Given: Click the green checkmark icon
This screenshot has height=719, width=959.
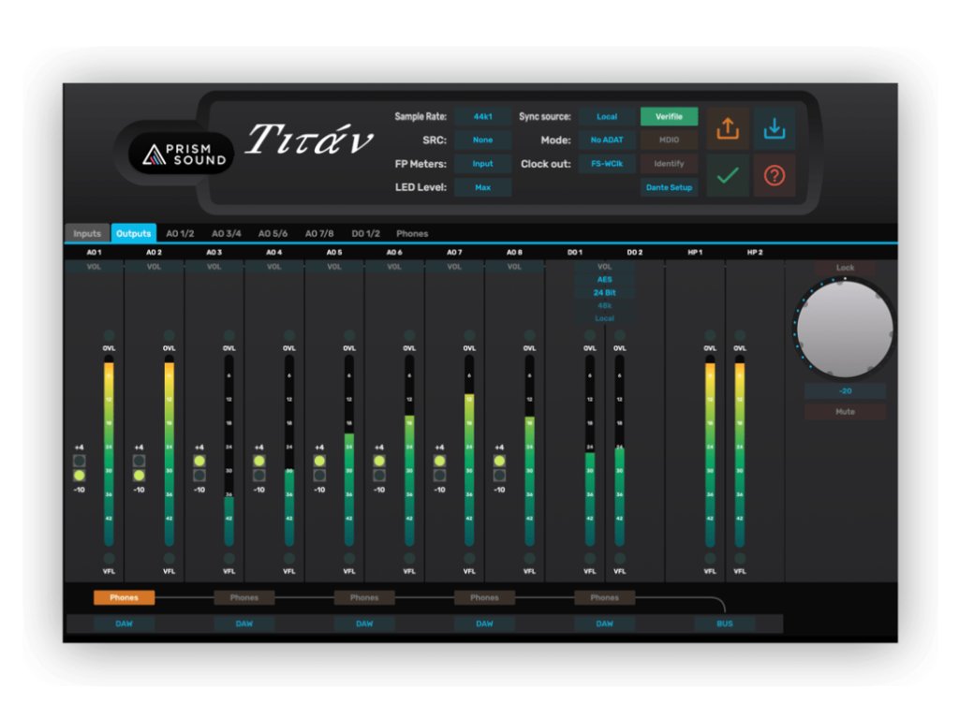Looking at the screenshot, I should (x=728, y=176).
